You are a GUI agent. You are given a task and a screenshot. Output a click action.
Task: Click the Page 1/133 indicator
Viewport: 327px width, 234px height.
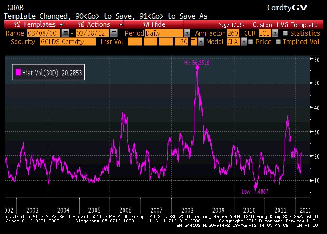click(231, 25)
